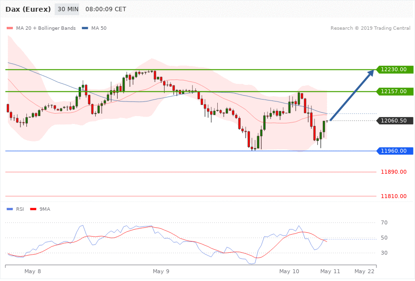Image resolution: width=415 pixels, height=281 pixels.
Task: Click the 12157.00 resistance price tag
Action: coord(394,91)
